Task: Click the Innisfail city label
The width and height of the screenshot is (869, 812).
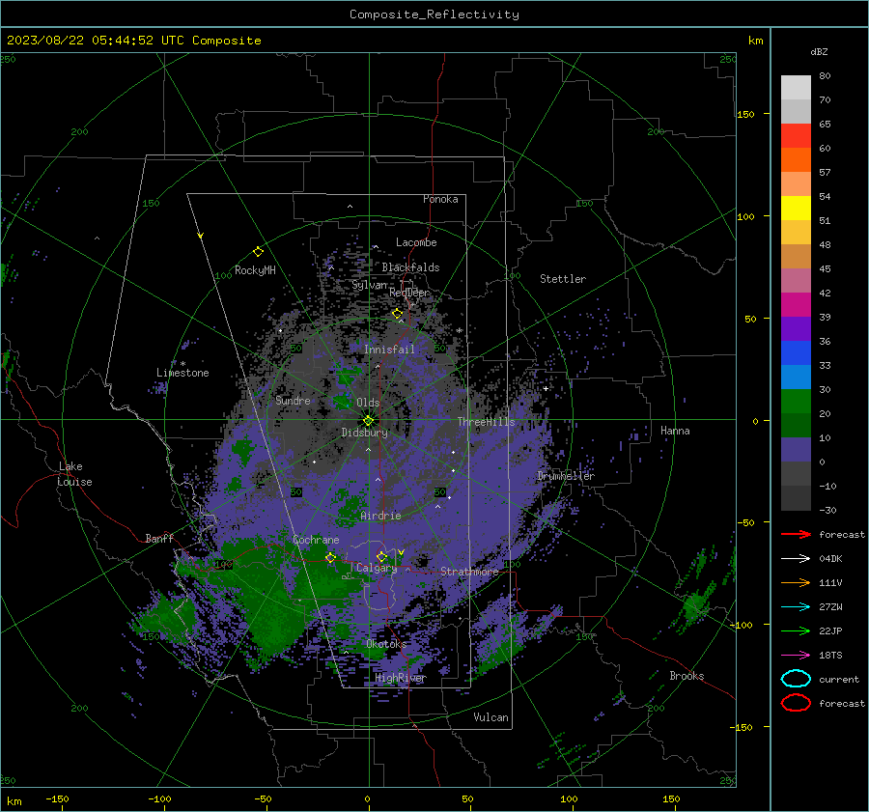Action: pos(390,350)
